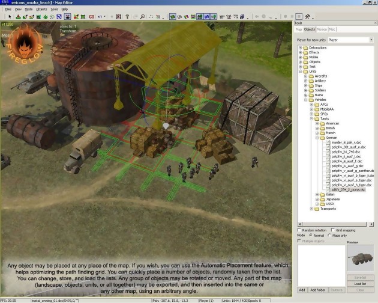Click the Load list button
378x303 pixels.
pyautogui.click(x=360, y=283)
